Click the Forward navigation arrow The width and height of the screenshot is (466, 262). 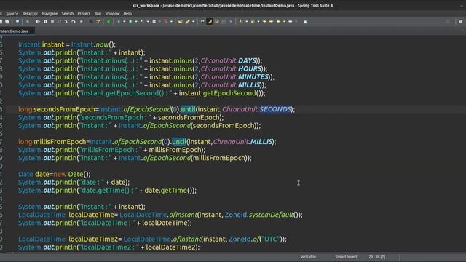point(291,21)
